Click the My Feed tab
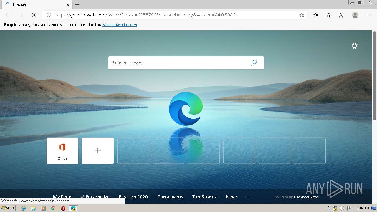The height and width of the screenshot is (212, 377). coord(62,197)
